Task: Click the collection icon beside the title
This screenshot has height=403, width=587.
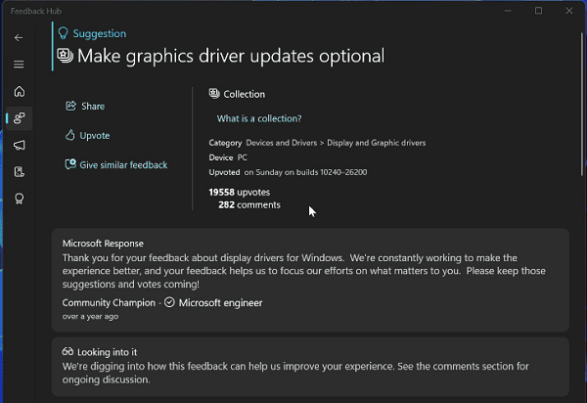Action: click(x=66, y=56)
